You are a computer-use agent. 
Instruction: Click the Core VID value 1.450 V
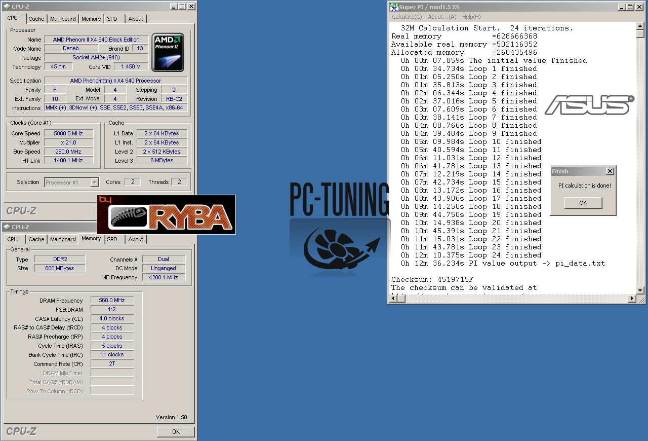coord(131,66)
